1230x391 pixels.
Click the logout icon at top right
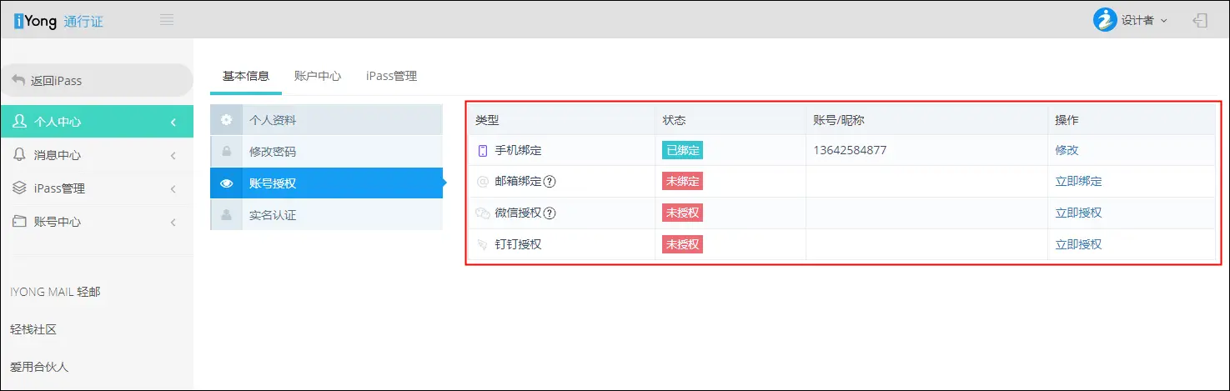click(1200, 20)
